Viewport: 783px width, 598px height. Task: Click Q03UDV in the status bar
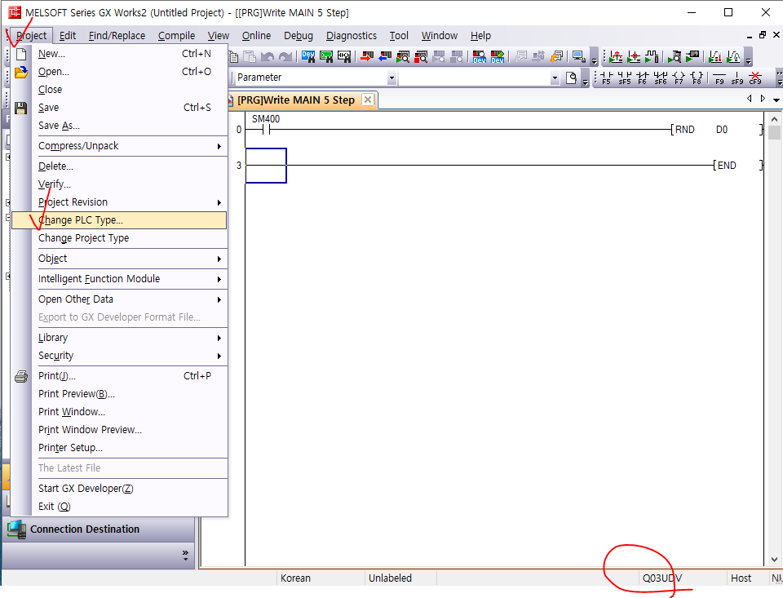click(662, 578)
